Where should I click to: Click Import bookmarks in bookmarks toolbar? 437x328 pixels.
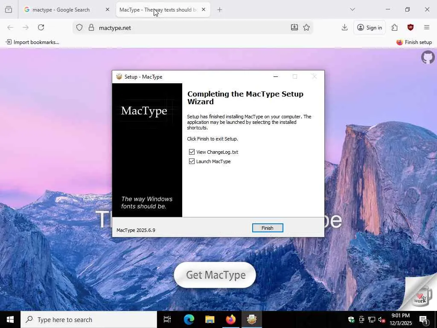tap(32, 42)
